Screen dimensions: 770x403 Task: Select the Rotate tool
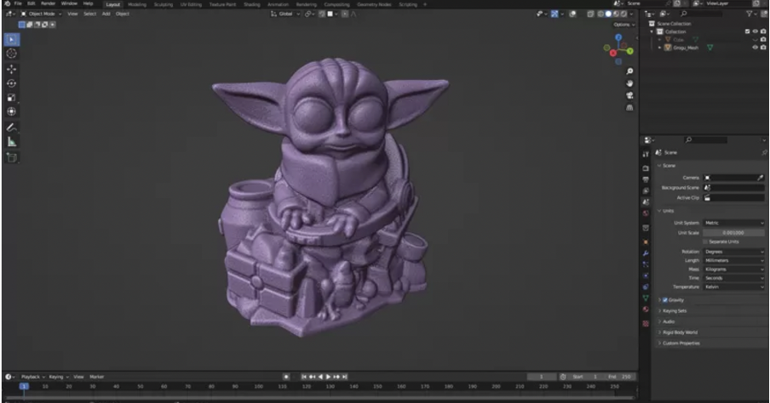click(x=12, y=83)
